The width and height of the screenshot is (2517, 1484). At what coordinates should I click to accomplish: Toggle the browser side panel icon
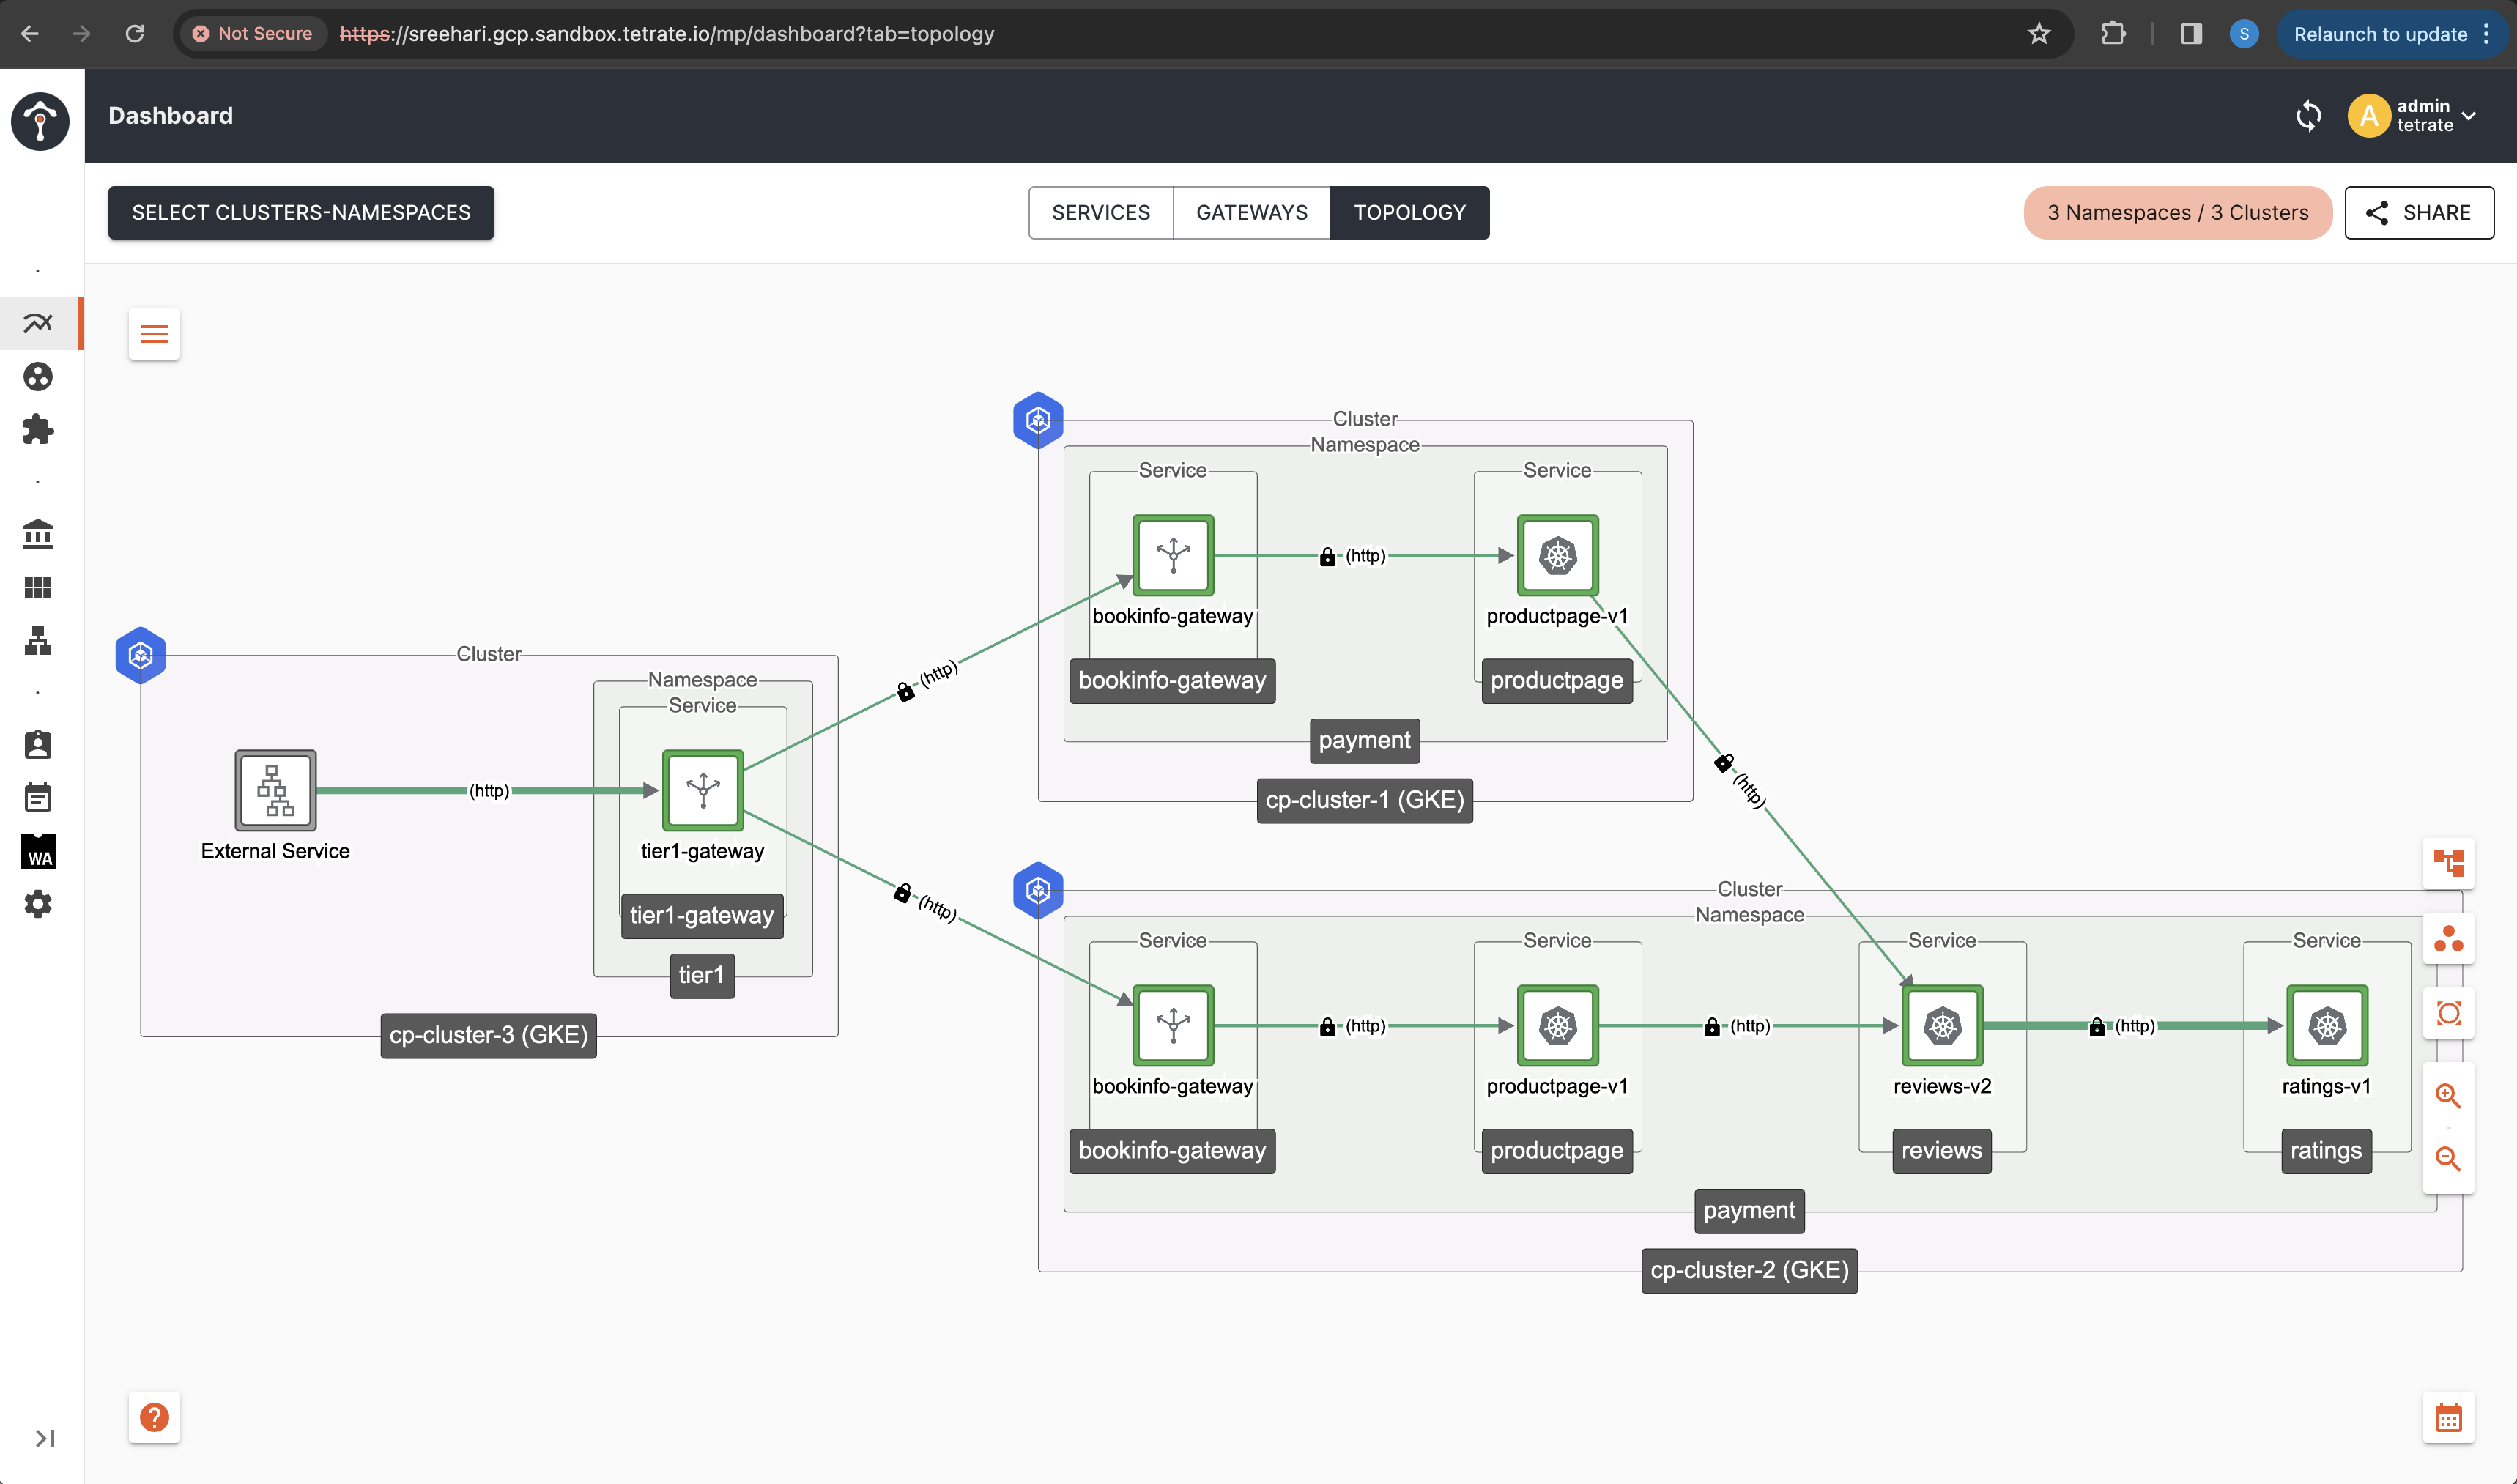(2190, 34)
